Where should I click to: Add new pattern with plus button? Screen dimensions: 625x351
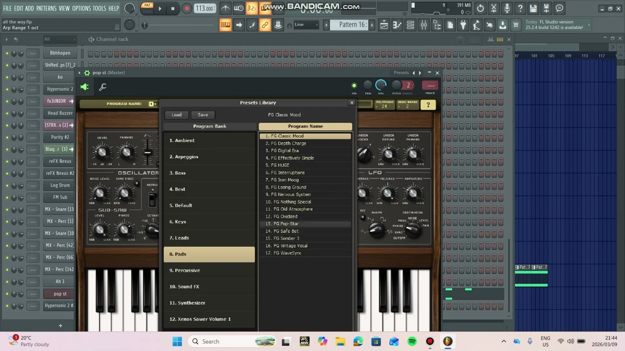[x=372, y=25]
